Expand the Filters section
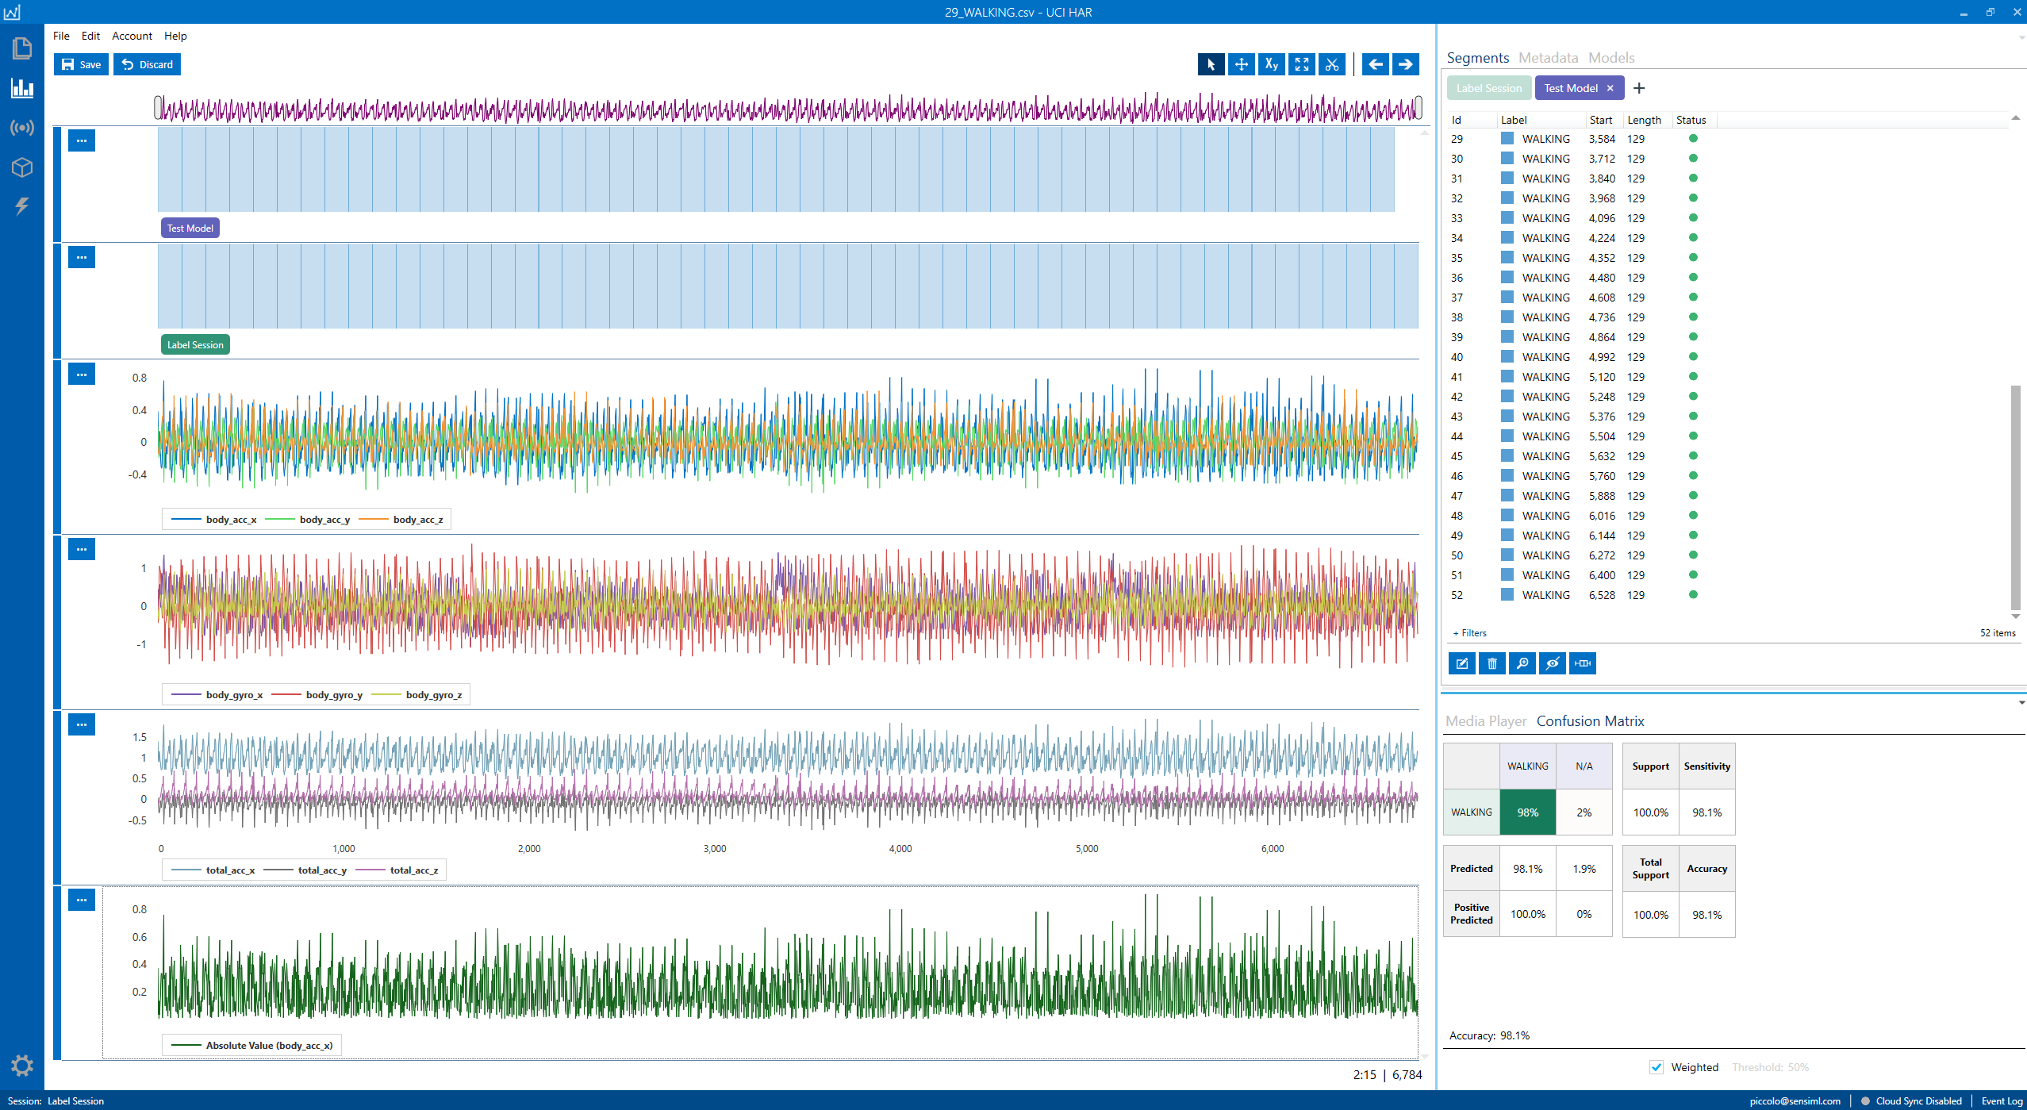The width and height of the screenshot is (2027, 1110). (1469, 633)
